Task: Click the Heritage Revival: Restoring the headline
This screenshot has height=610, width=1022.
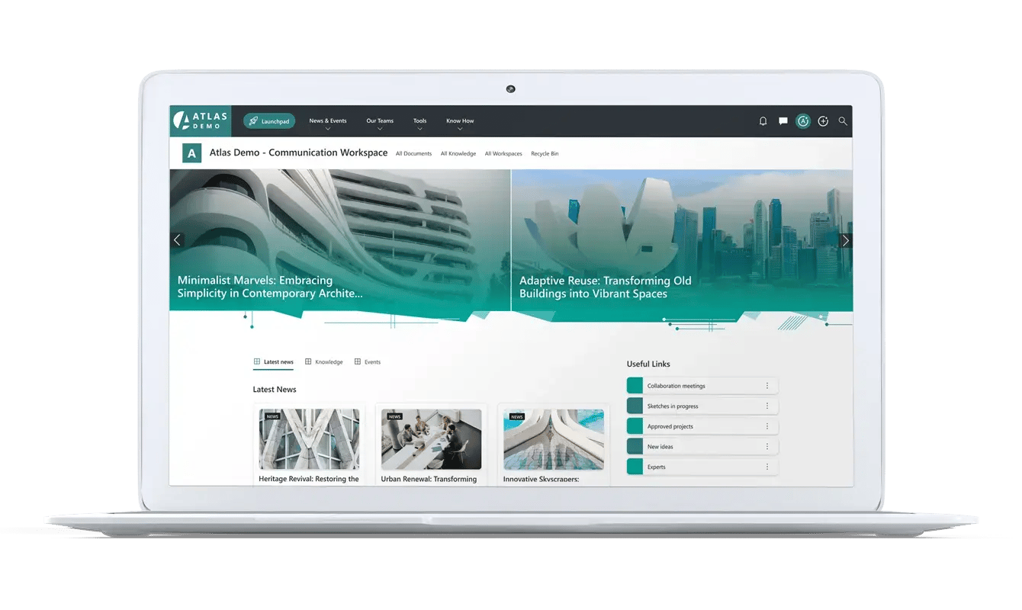Action: [309, 479]
